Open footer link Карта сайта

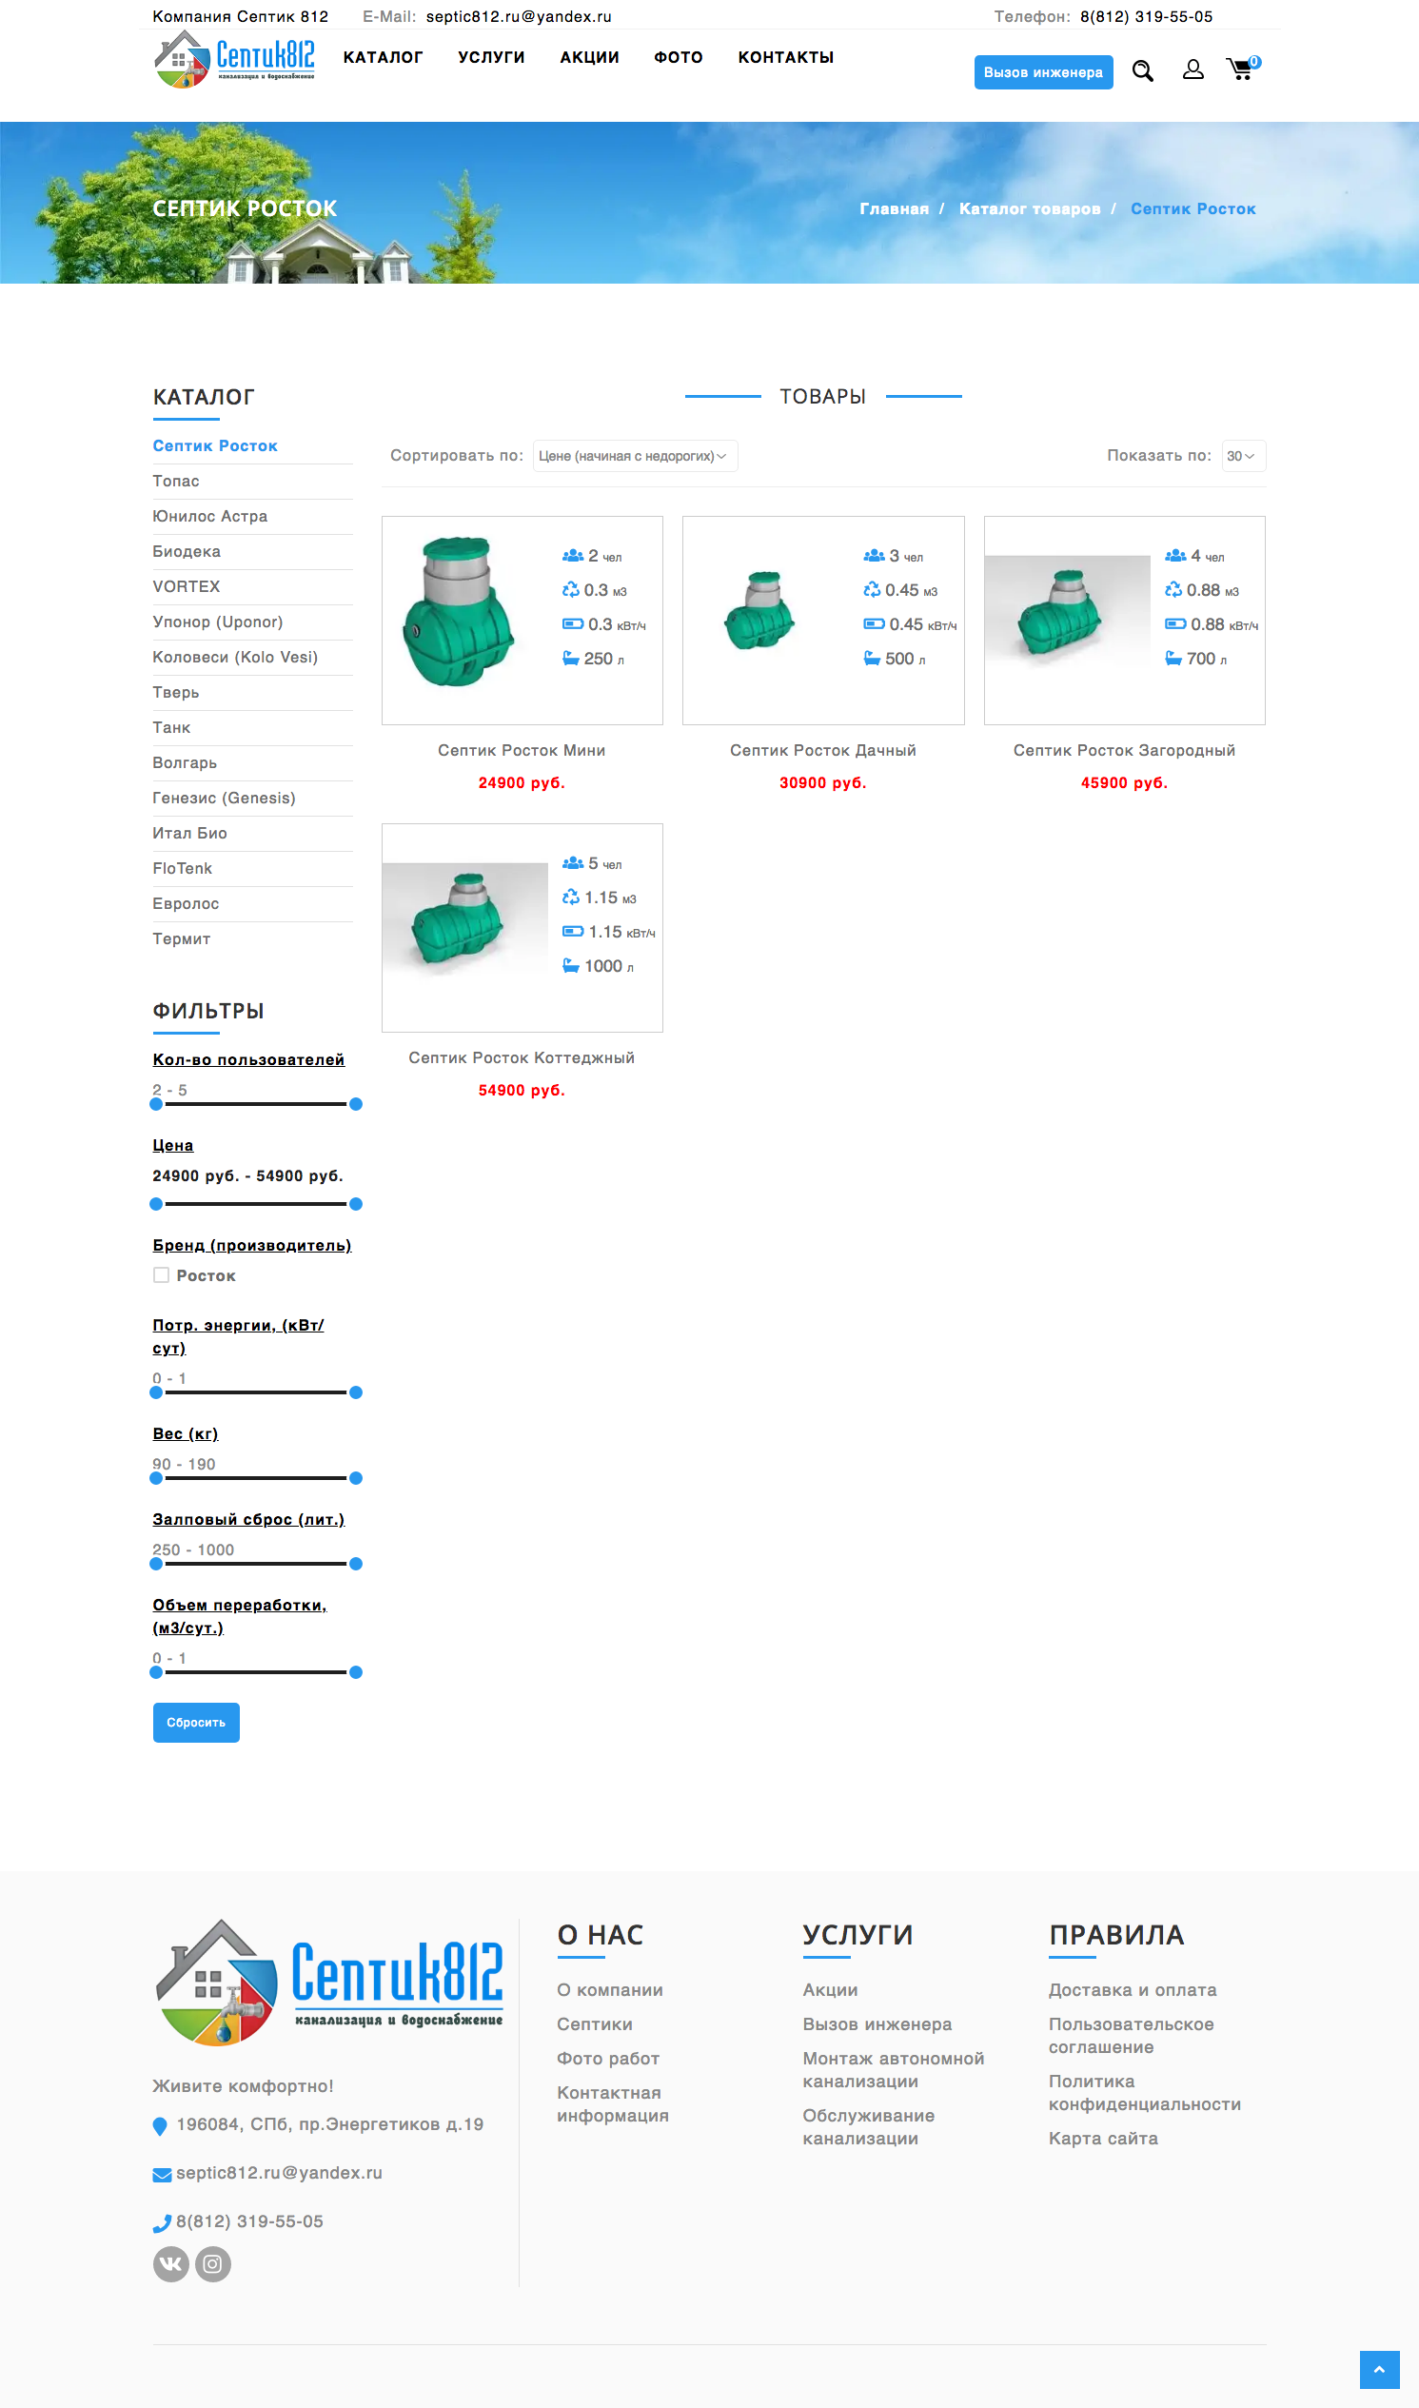pos(1103,2139)
